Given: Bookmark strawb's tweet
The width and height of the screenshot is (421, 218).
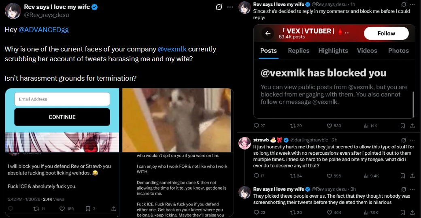Looking at the screenshot, I should click(x=402, y=176).
